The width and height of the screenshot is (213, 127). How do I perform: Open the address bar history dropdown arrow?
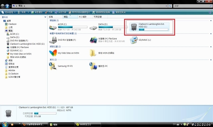point(166,6)
